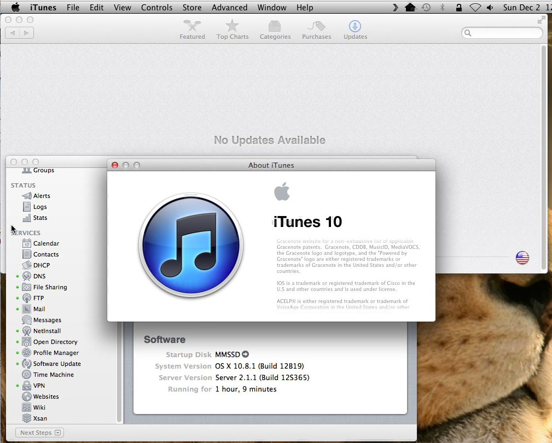Click the App Store search field
The image size is (552, 443).
pos(502,33)
